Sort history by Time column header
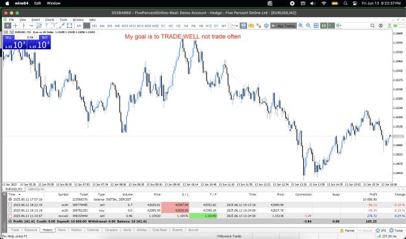The image size is (406, 239). pos(12,194)
